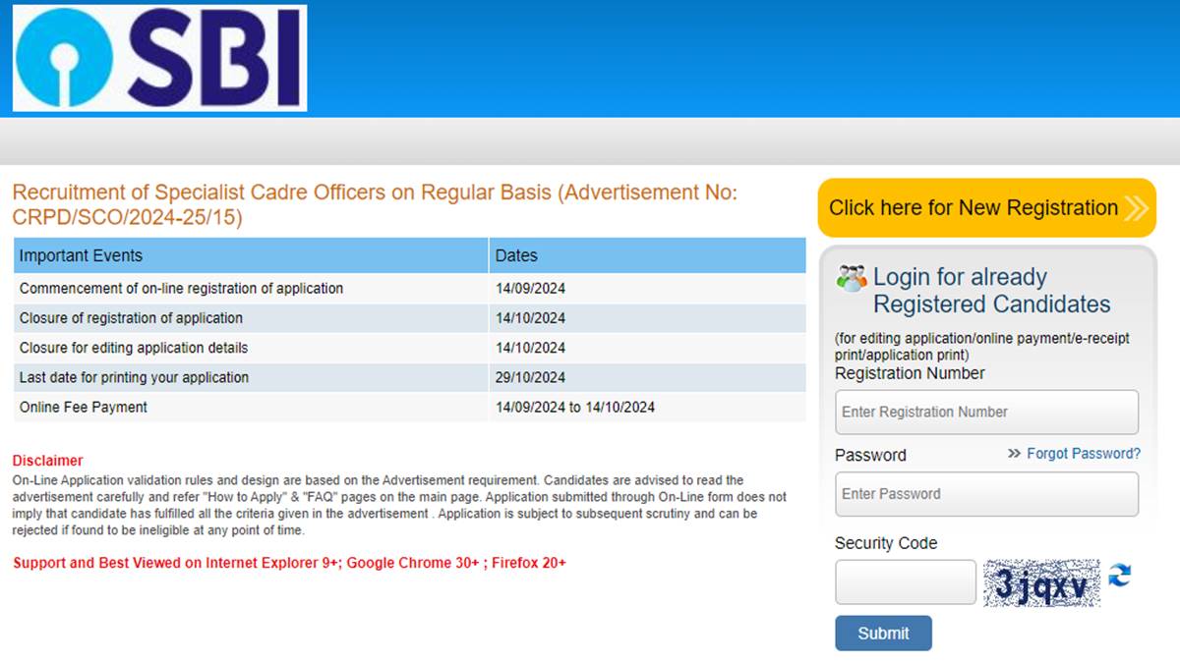Click the chevron icon before Forgot Password
1180x663 pixels.
(x=1014, y=454)
